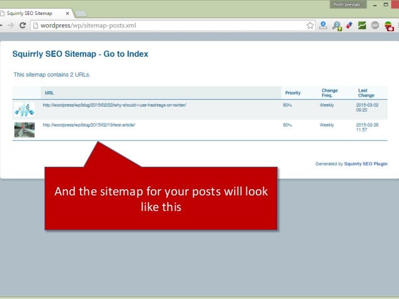Open the colorful extension icon with red badge
The width and height of the screenshot is (399, 299).
tap(389, 26)
